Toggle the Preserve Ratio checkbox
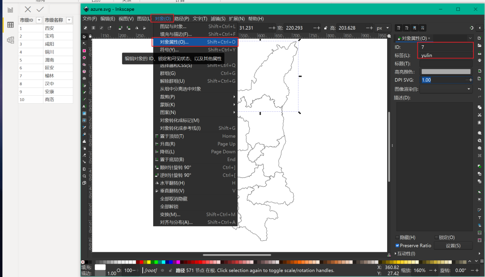Screen dimensions: 485x277 pyautogui.click(x=398, y=245)
